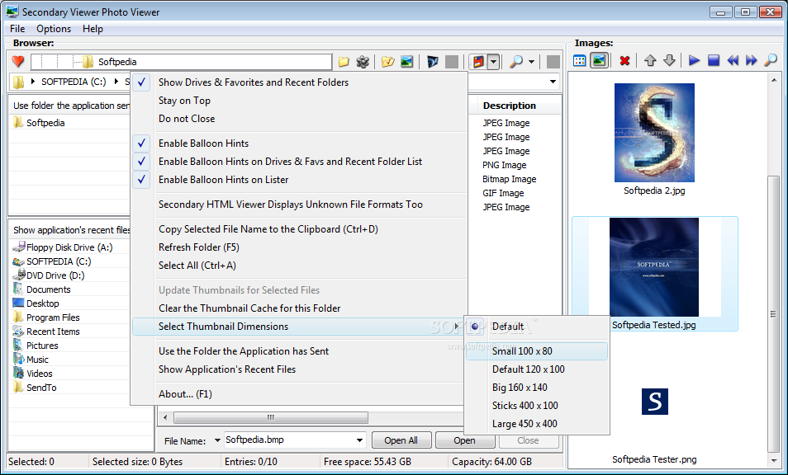
Task: Open dropdown arrow next to Browser magnifier
Action: (531, 62)
